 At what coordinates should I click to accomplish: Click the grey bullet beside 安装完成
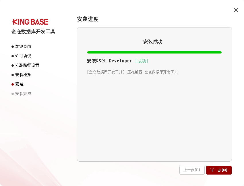click(13, 94)
